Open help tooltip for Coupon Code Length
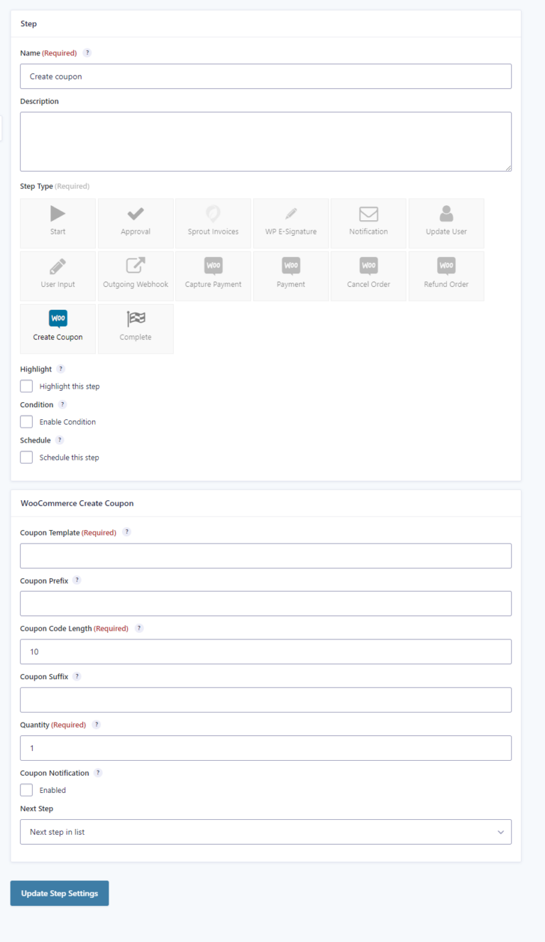Image resolution: width=545 pixels, height=942 pixels. [x=139, y=628]
